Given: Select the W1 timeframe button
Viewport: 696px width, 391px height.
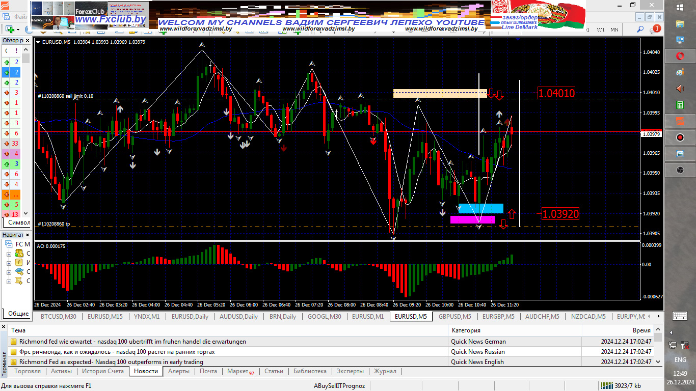Looking at the screenshot, I should click(x=601, y=30).
